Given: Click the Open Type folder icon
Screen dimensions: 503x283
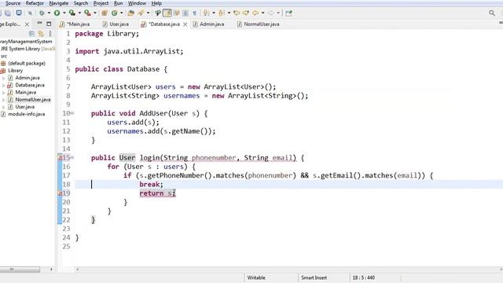Looking at the screenshot, I should coord(130,13).
